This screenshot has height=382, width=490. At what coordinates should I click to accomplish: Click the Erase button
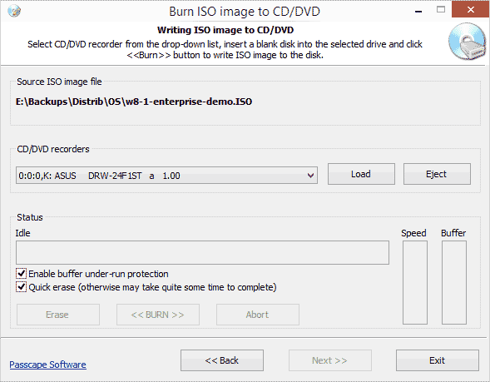(58, 315)
